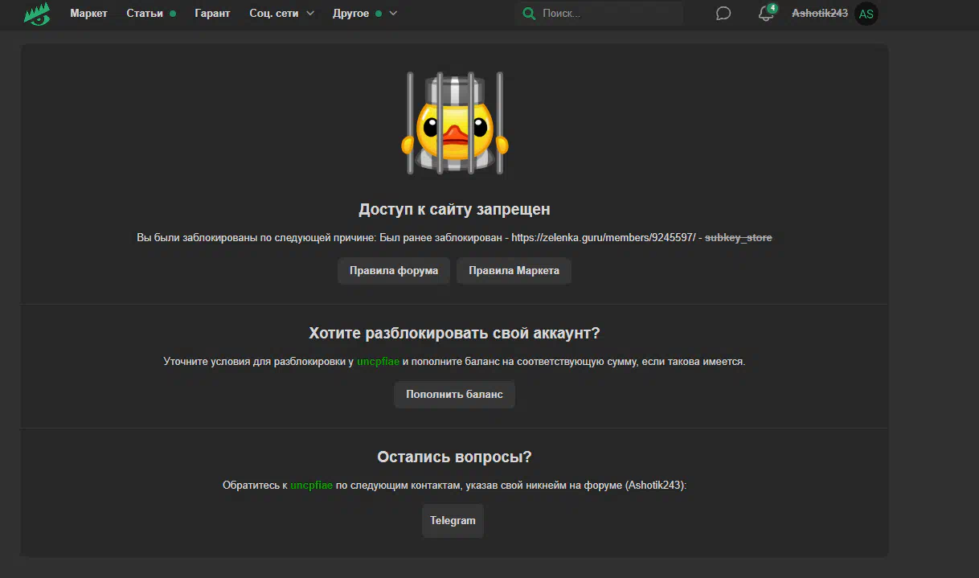The width and height of the screenshot is (979, 578).
Task: Click the search magnifier icon
Action: 528,14
